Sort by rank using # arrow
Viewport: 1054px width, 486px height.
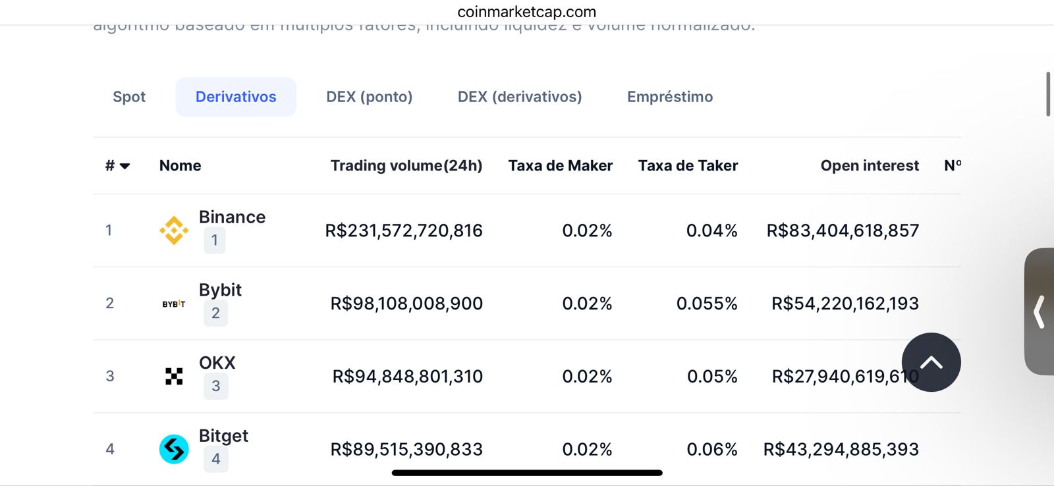[x=117, y=166]
